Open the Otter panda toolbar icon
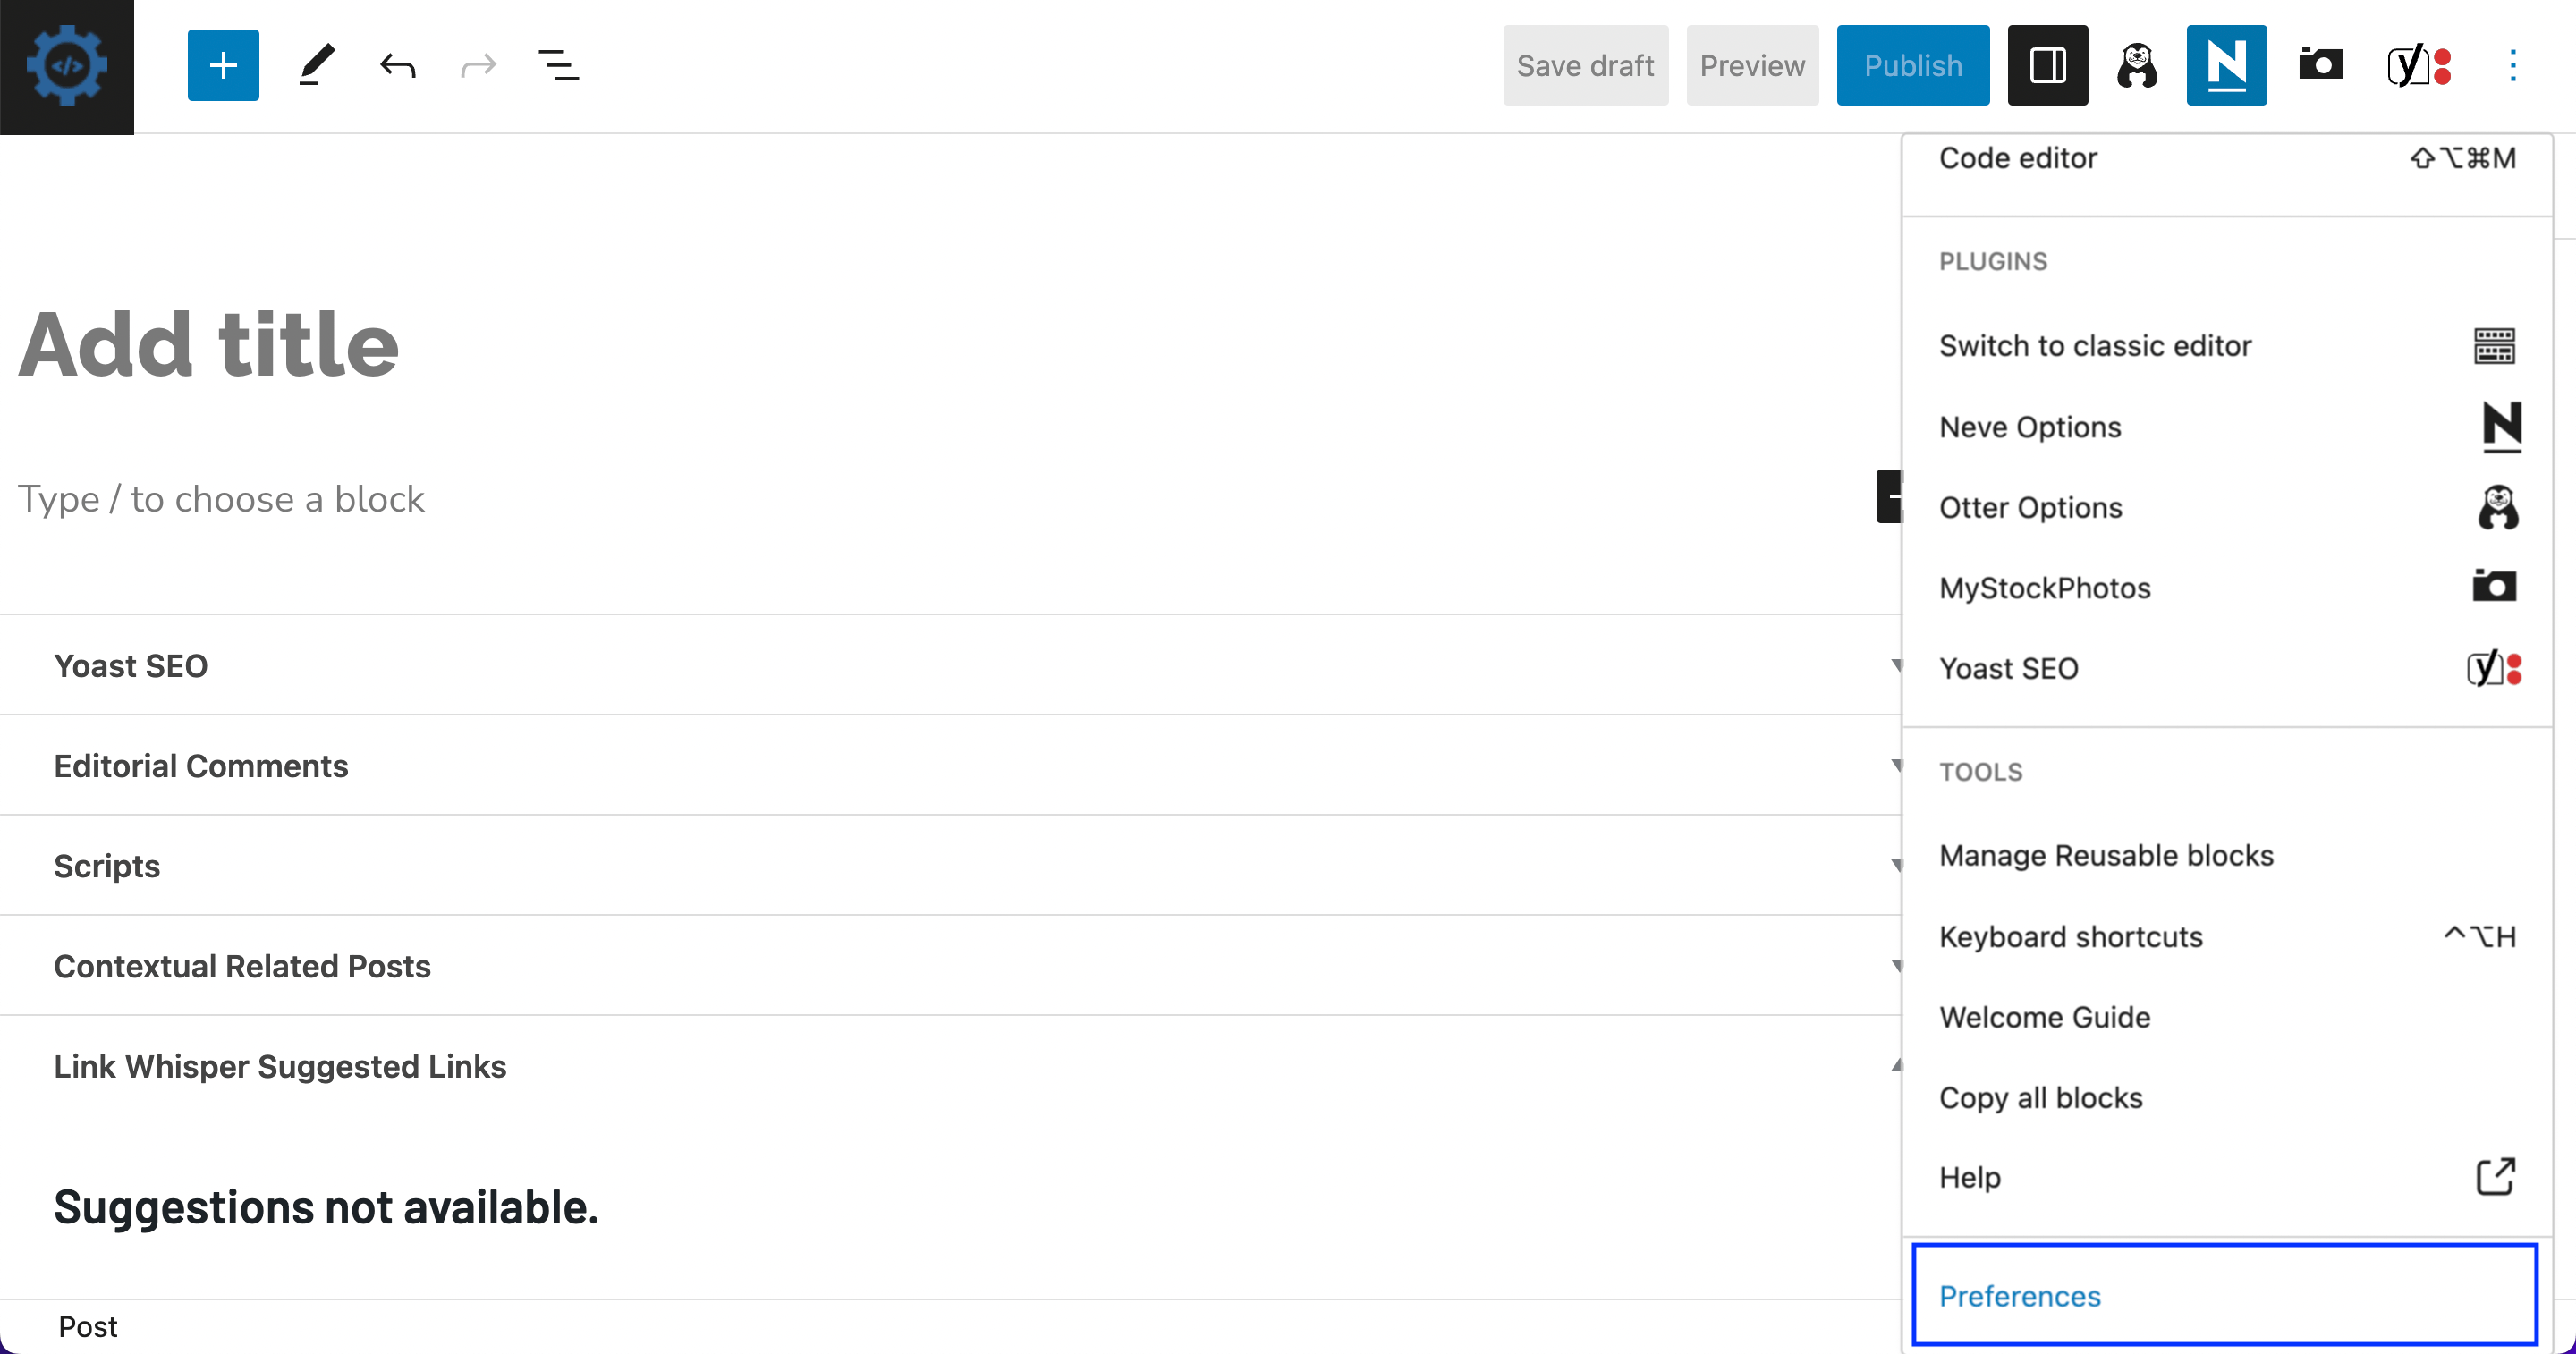Screen dimensions: 2576x1354 (x=2137, y=64)
